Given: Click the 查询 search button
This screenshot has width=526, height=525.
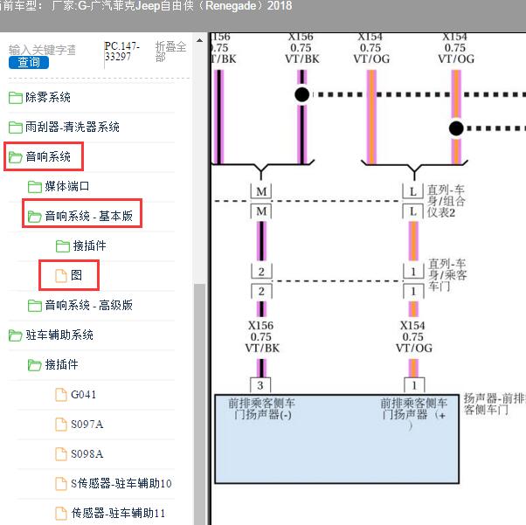Looking at the screenshot, I should point(29,63).
